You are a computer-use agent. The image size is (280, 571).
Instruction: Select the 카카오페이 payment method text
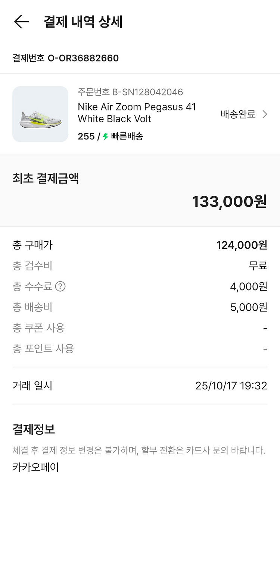36,467
